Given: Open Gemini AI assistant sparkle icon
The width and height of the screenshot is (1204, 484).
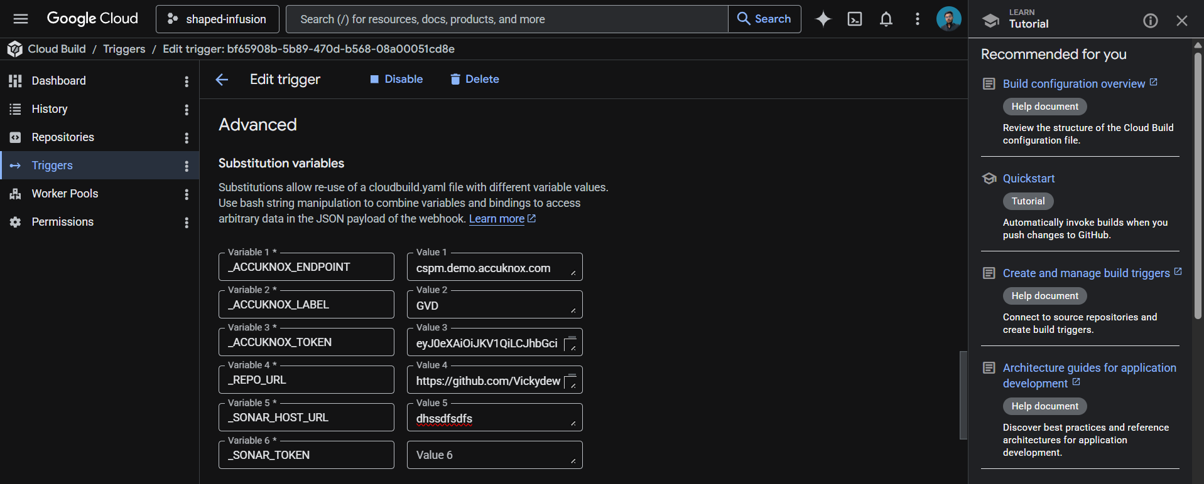Looking at the screenshot, I should (823, 19).
